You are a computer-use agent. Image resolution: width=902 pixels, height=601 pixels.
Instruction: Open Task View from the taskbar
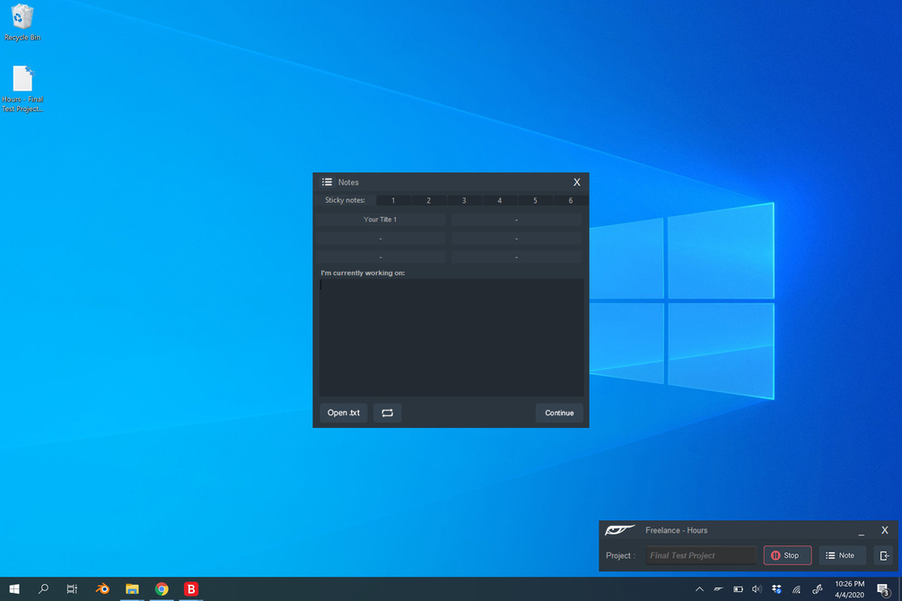[72, 589]
